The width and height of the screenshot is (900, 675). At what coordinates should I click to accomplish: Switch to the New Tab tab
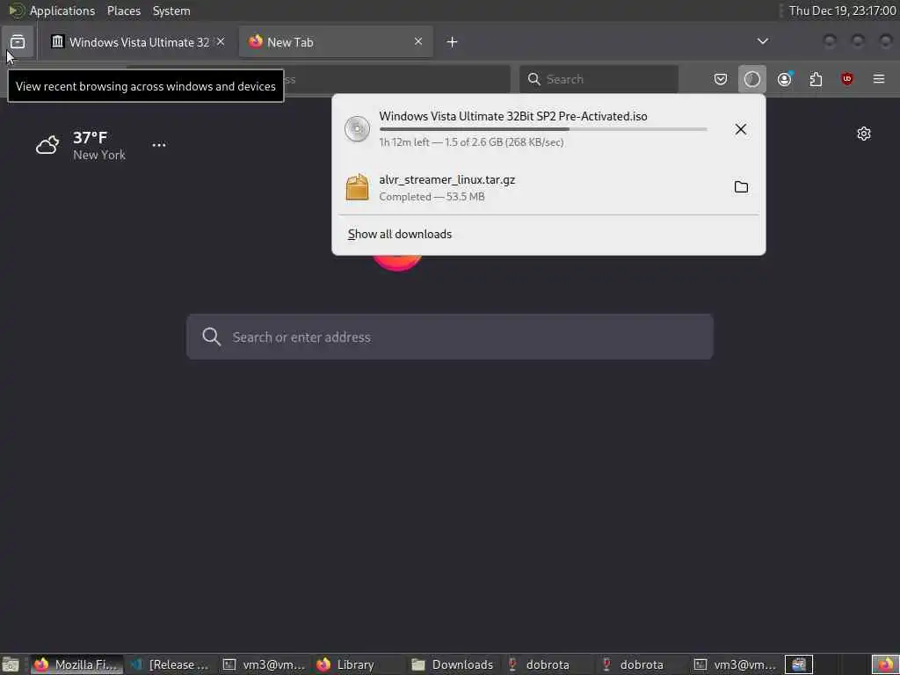click(x=337, y=42)
